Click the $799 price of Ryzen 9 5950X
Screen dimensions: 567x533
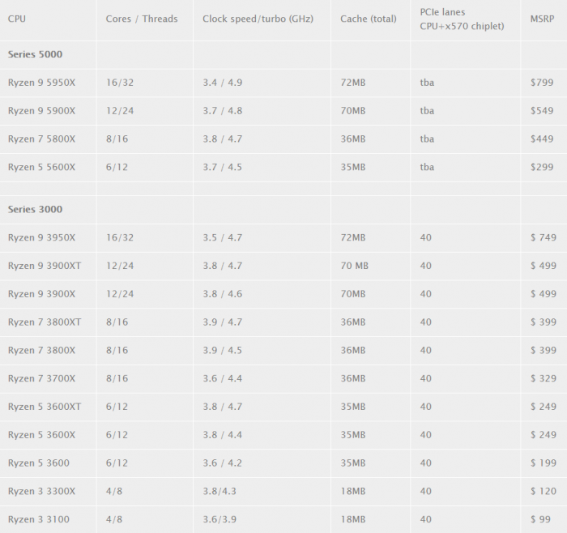(542, 83)
